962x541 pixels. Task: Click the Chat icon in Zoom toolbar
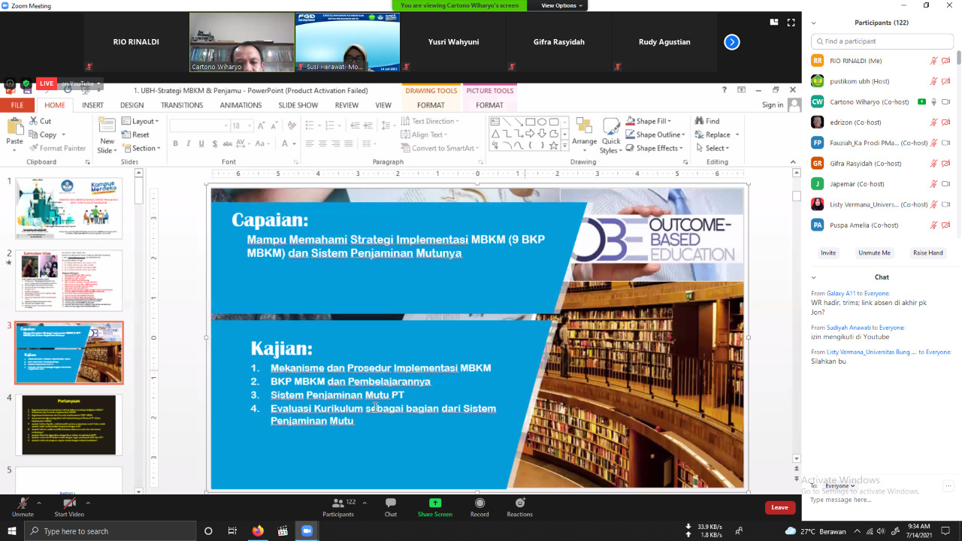(391, 503)
